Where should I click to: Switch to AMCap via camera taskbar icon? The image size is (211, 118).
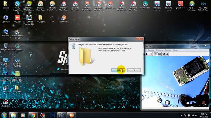(x=62, y=115)
